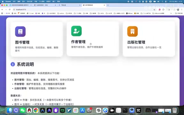Open the 帮助 menu
Viewport: 184px width, 115px height.
click(x=58, y=2)
